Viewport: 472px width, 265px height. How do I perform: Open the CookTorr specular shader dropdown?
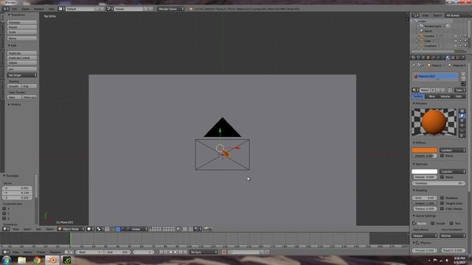pyautogui.click(x=452, y=172)
